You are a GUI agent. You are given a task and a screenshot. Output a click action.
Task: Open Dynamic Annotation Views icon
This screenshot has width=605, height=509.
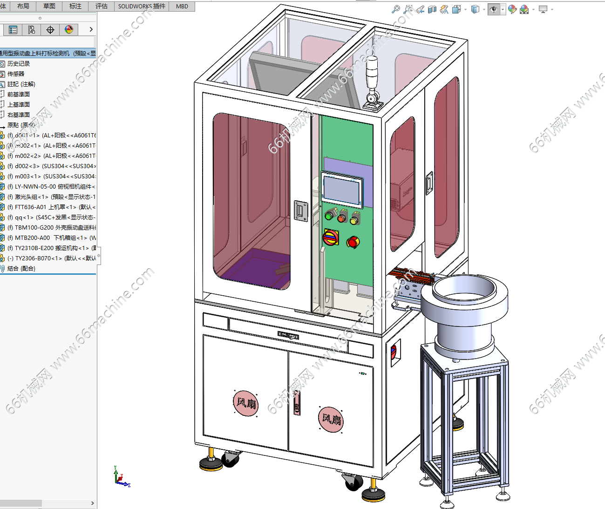(x=444, y=9)
